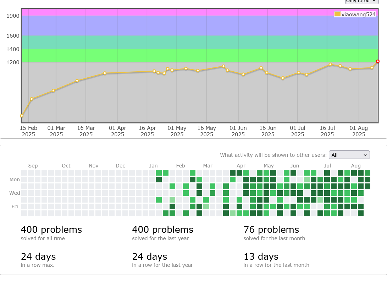Click the 16 May 2025 date label

tap(206, 131)
